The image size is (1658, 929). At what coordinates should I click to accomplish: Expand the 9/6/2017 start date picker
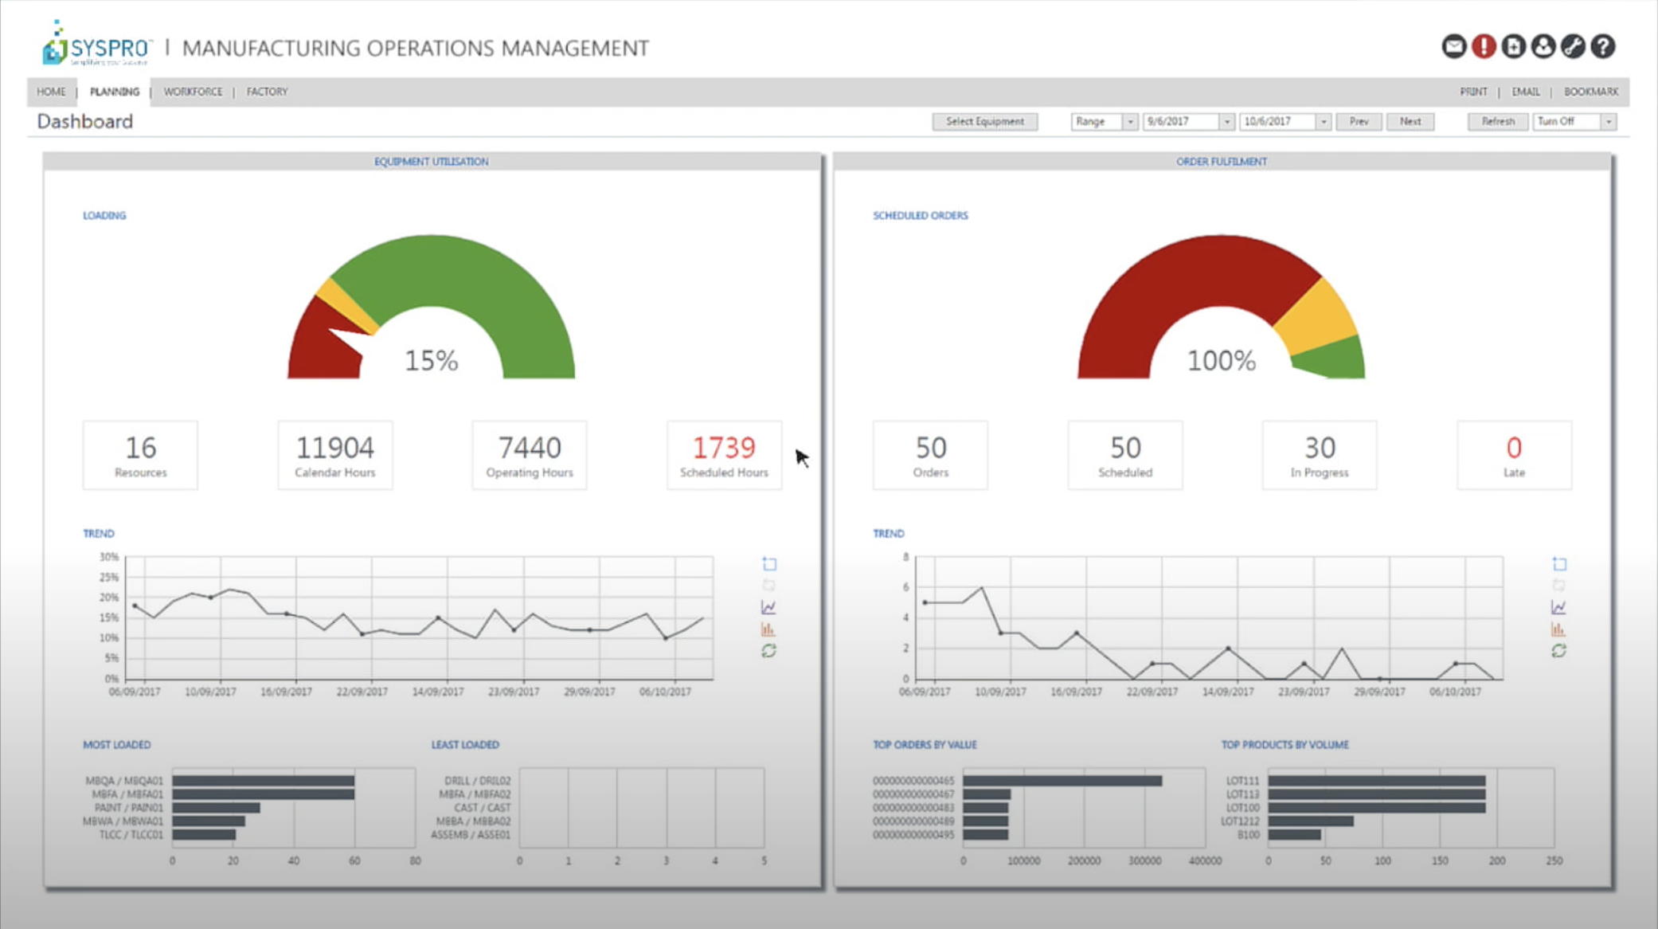[x=1229, y=121]
